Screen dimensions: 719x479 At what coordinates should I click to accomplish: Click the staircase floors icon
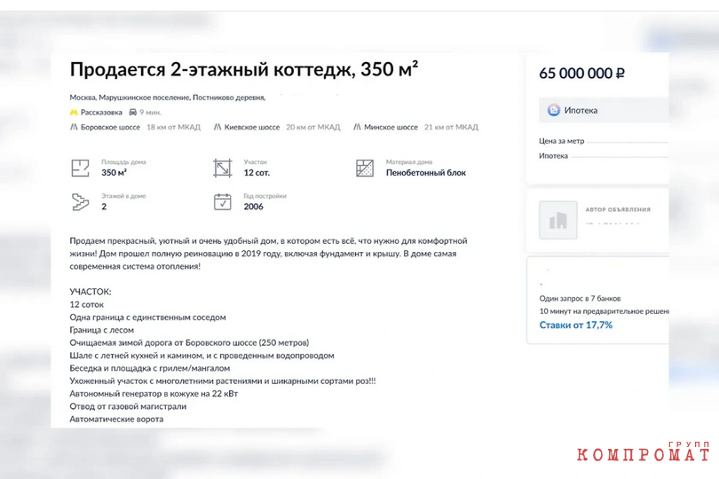coord(80,202)
